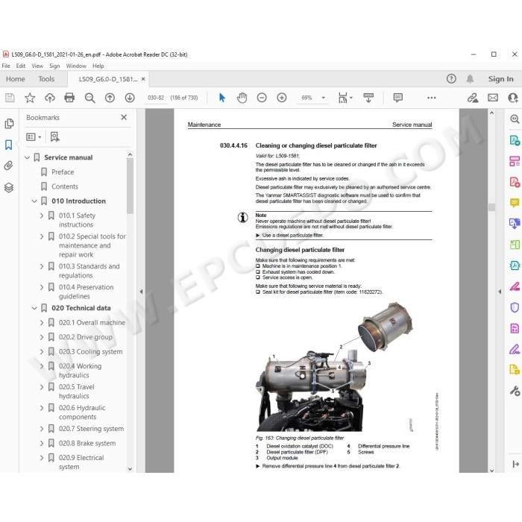Expand 020.1 Overall machine
The image size is (522, 522).
point(42,323)
